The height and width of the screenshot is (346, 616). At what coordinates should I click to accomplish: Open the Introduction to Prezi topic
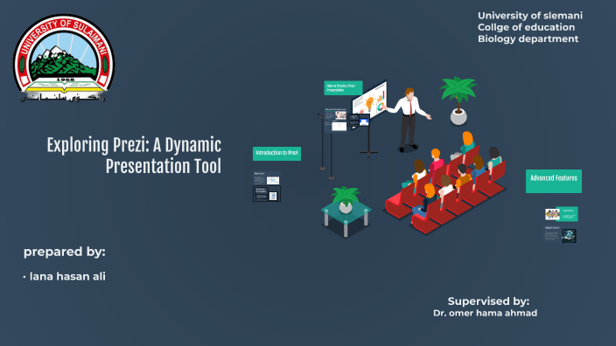click(x=277, y=154)
